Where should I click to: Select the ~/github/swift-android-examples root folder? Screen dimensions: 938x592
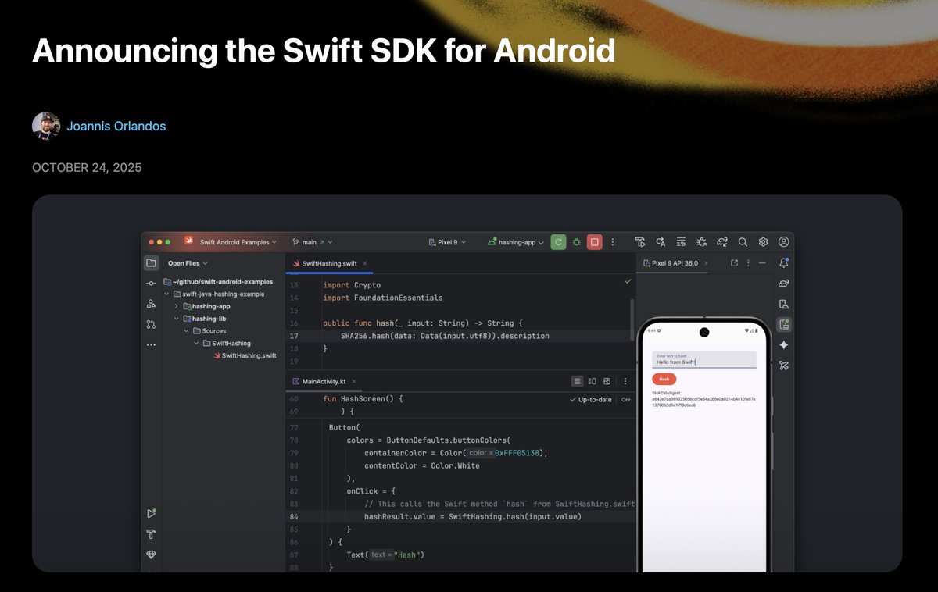[x=218, y=281]
